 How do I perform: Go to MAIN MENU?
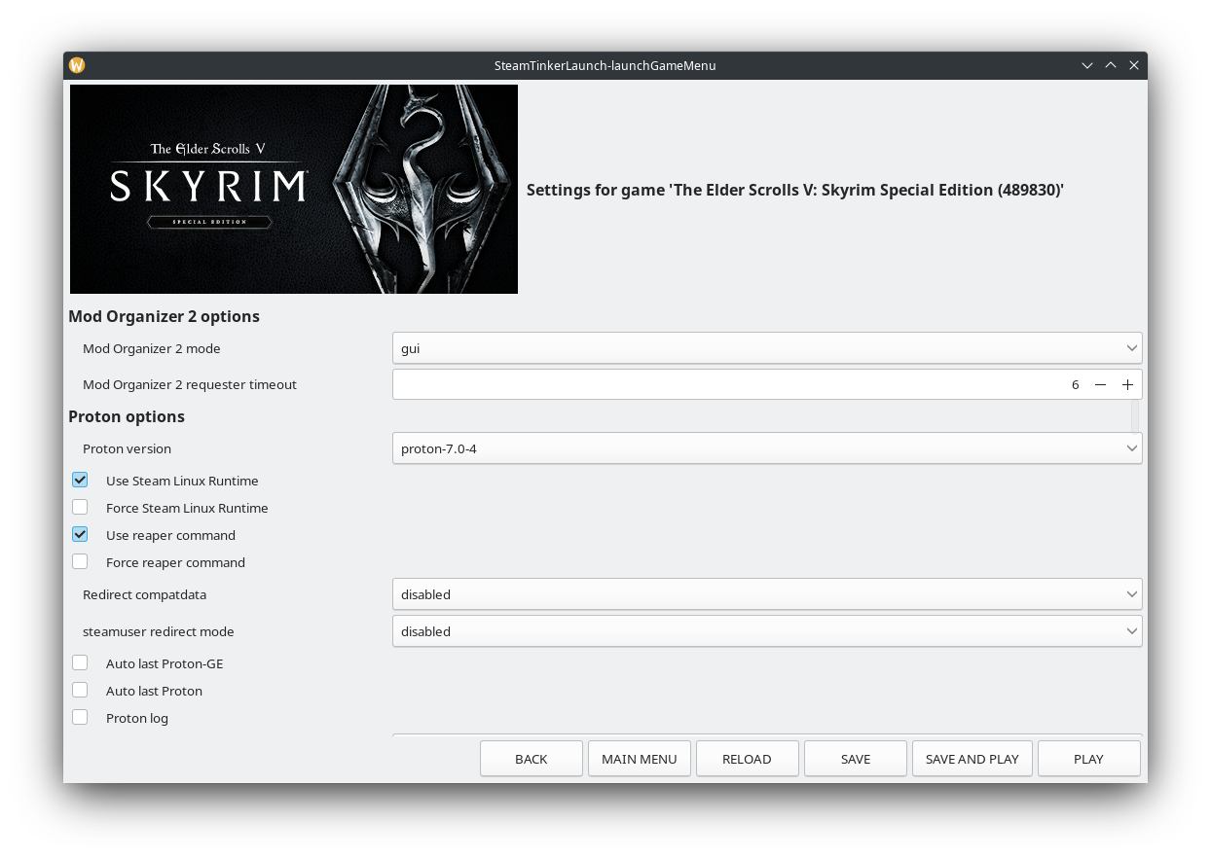point(640,759)
